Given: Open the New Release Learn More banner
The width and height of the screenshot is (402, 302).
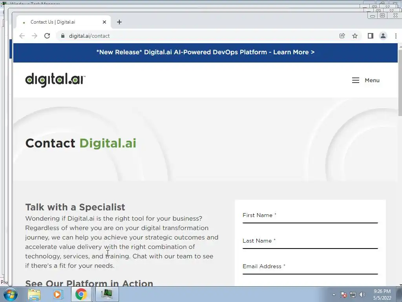Looking at the screenshot, I should click(x=205, y=52).
